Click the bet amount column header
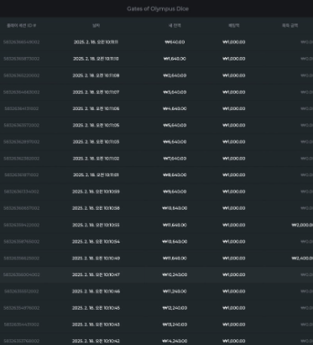313x345 pixels. point(234,25)
